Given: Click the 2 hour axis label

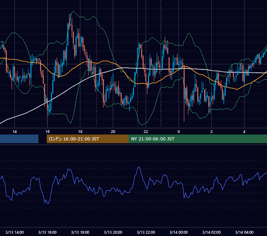Looking at the screenshot, I should (212, 132).
